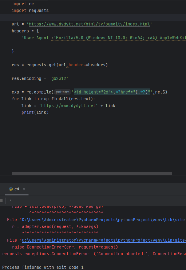Click 'print(link)' statement
The height and width of the screenshot is (270, 186).
point(35,113)
